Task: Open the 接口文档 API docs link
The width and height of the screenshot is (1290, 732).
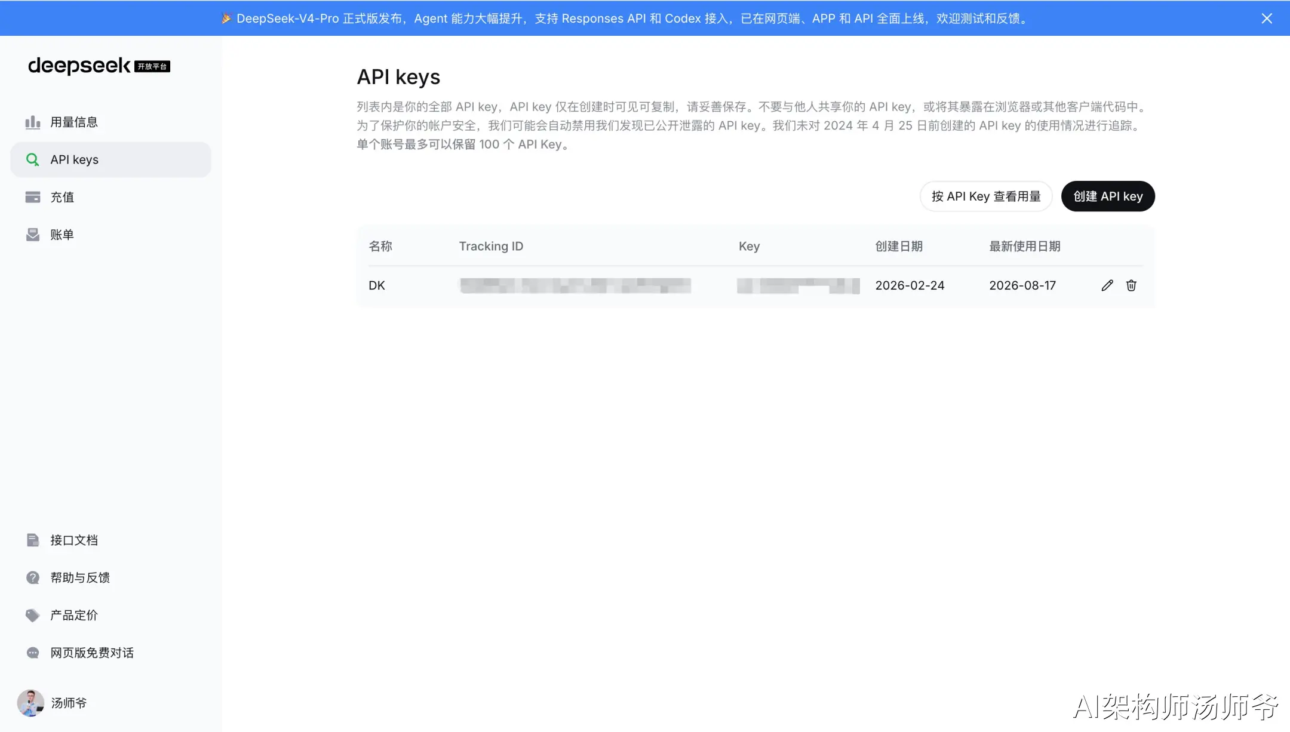Action: [110, 540]
